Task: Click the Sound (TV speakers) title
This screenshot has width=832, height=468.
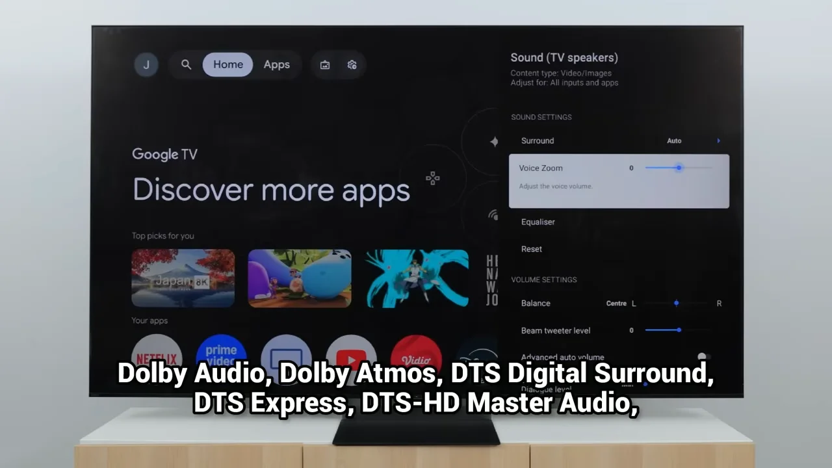Action: (564, 58)
